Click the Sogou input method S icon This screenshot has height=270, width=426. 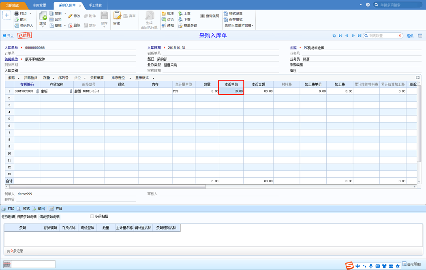[349, 266]
